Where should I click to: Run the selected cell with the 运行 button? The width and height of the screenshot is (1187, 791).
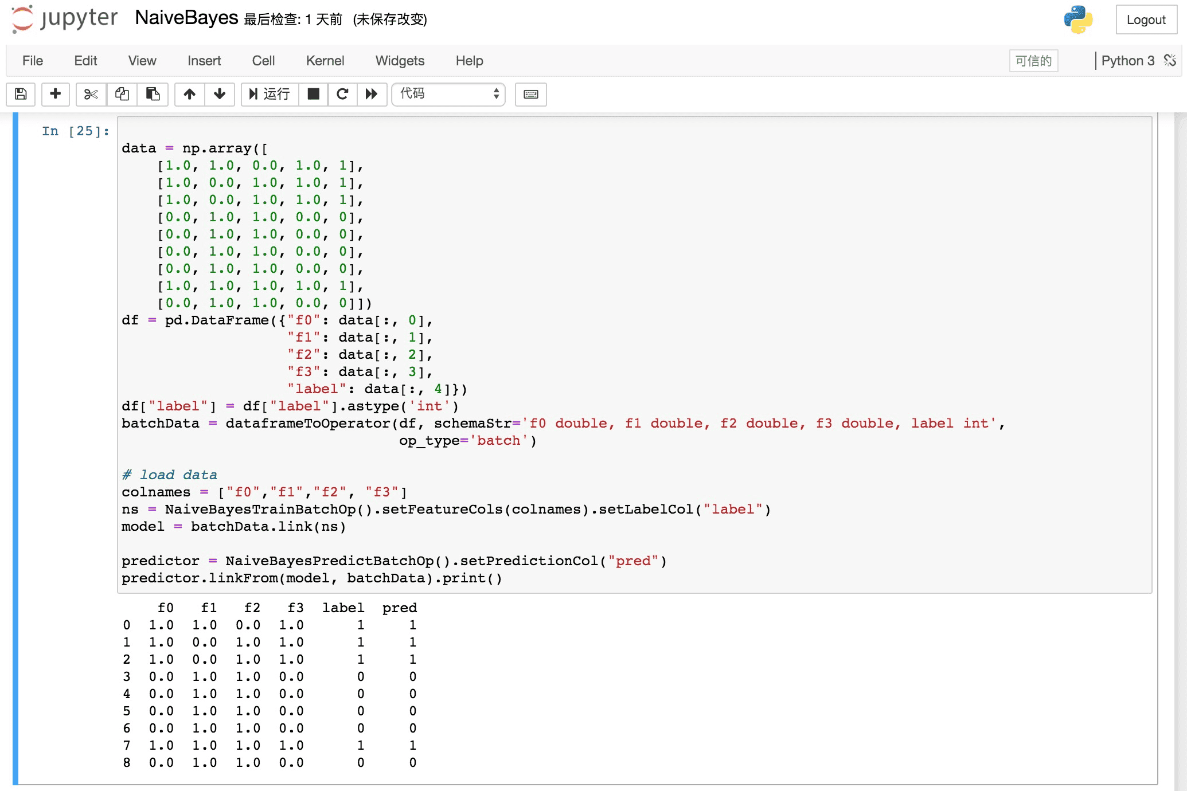tap(270, 95)
